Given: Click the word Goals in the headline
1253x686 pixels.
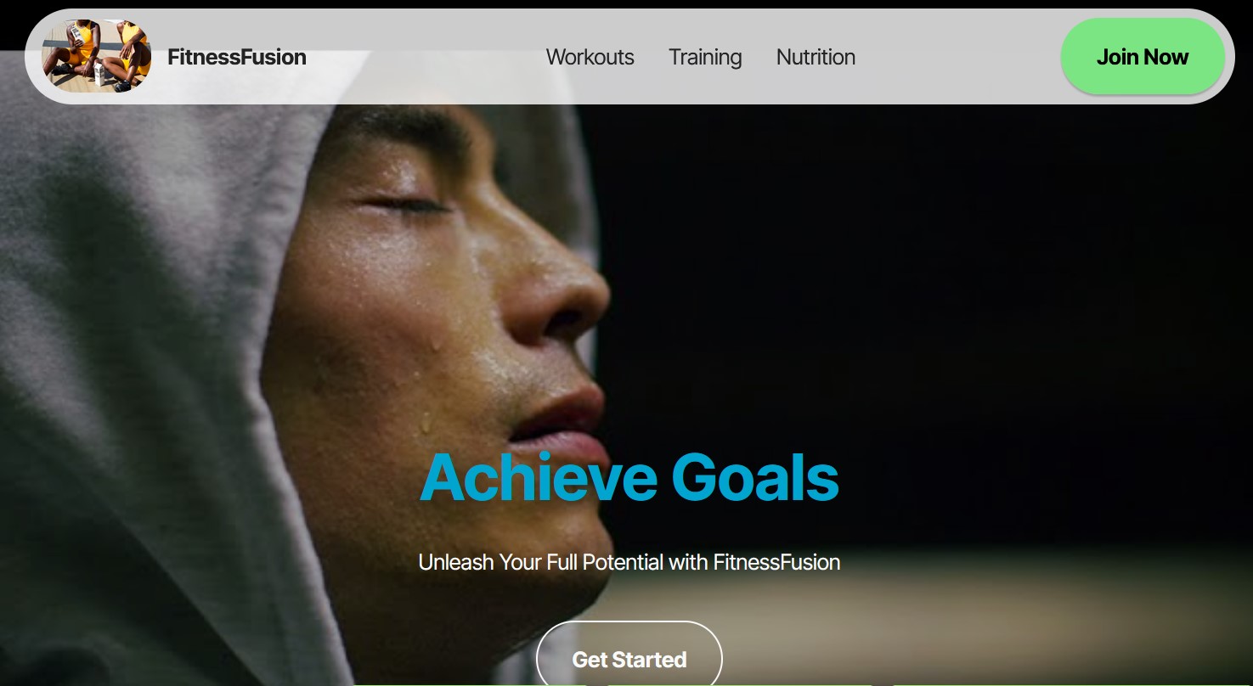Looking at the screenshot, I should [x=755, y=477].
